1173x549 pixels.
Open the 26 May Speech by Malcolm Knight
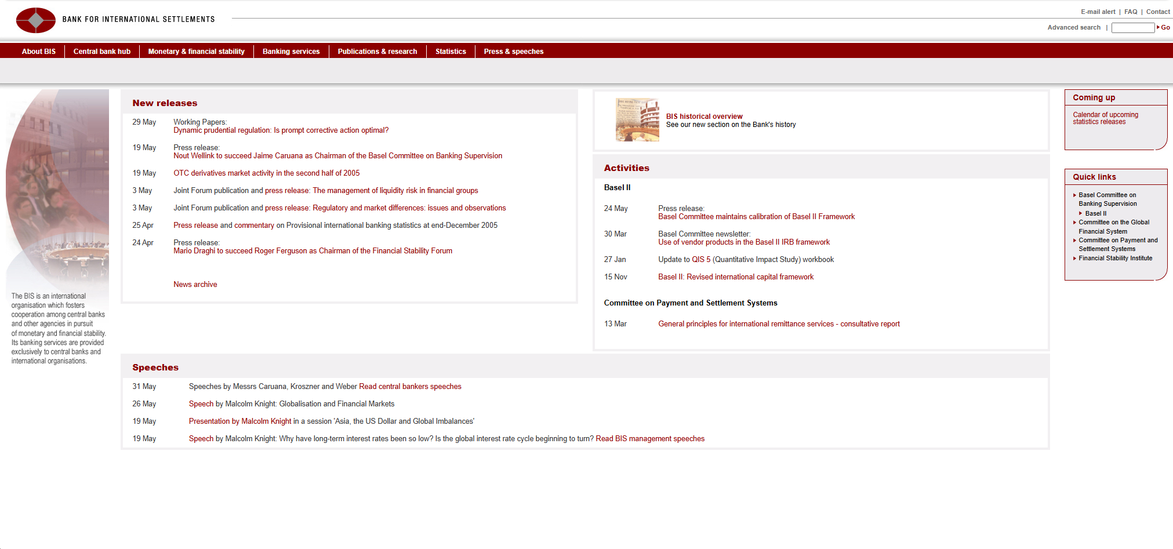[201, 404]
